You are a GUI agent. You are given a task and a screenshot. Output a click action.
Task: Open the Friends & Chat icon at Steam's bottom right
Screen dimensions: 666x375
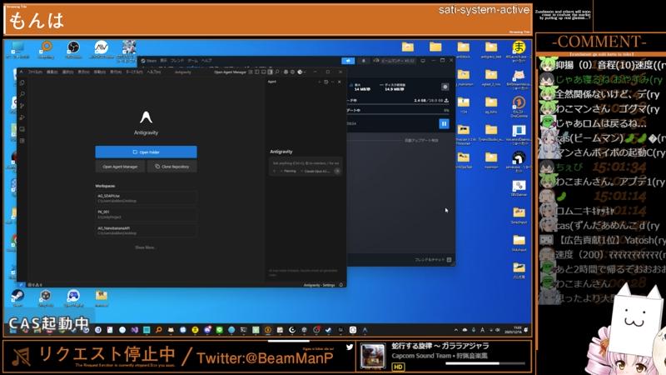click(x=449, y=259)
